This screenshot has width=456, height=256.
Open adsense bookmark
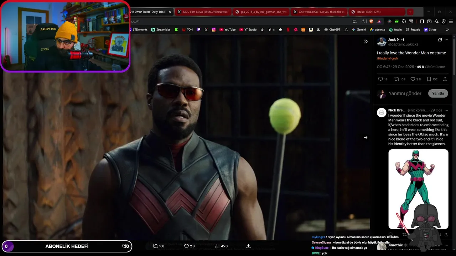[377, 30]
